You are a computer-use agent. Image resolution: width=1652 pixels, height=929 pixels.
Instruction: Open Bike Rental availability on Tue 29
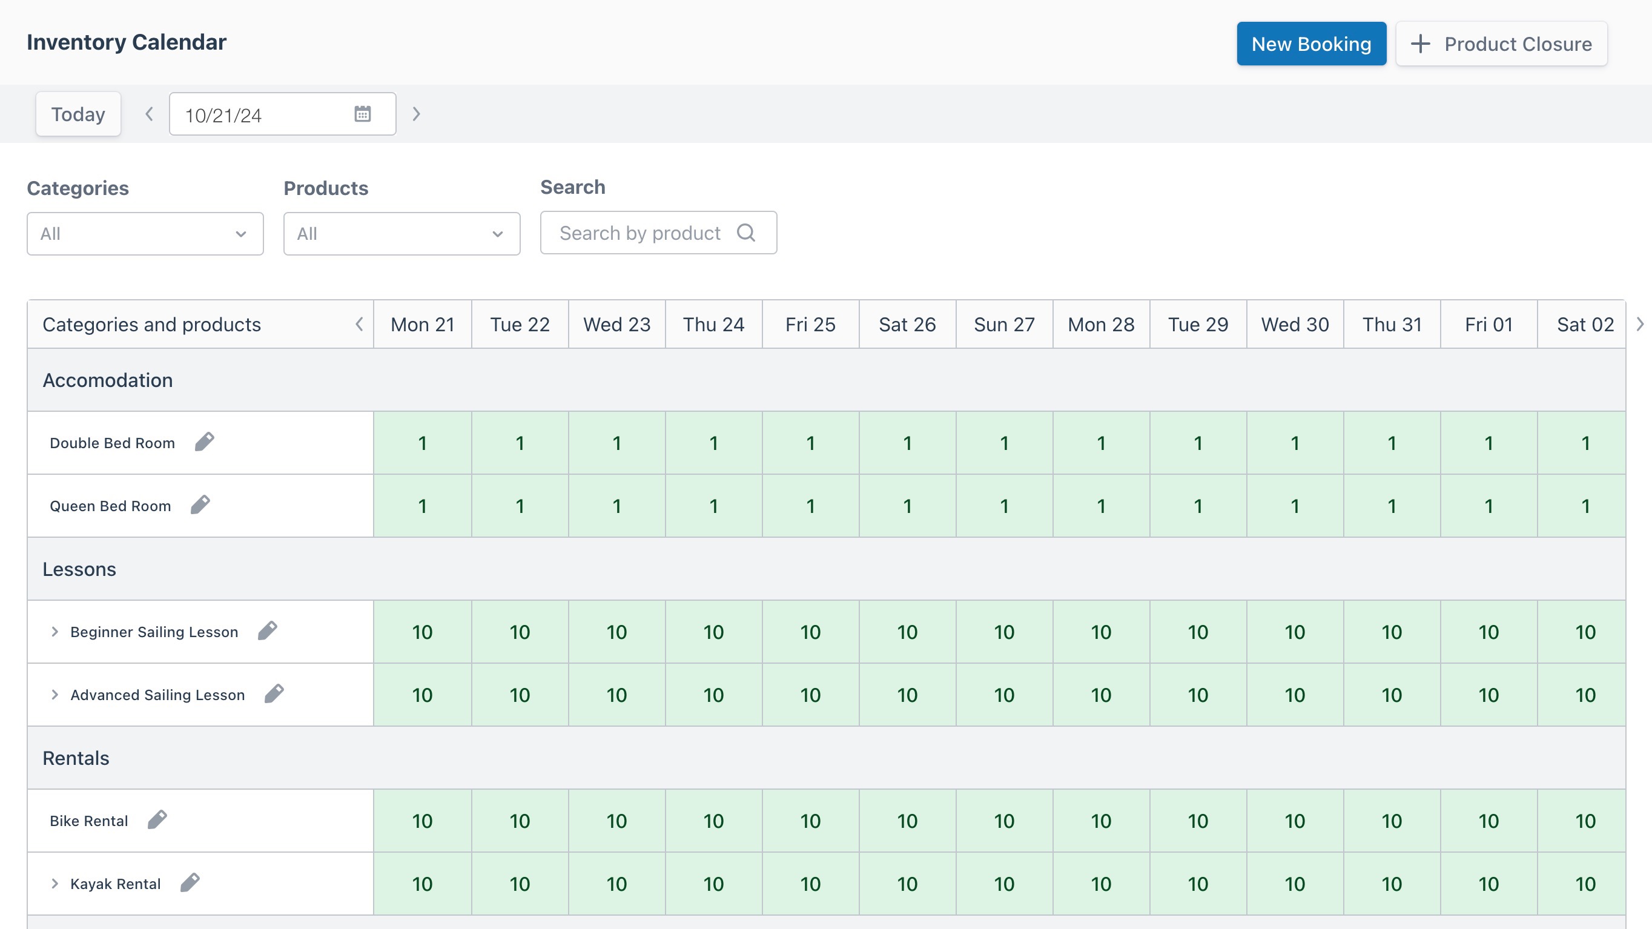point(1198,821)
